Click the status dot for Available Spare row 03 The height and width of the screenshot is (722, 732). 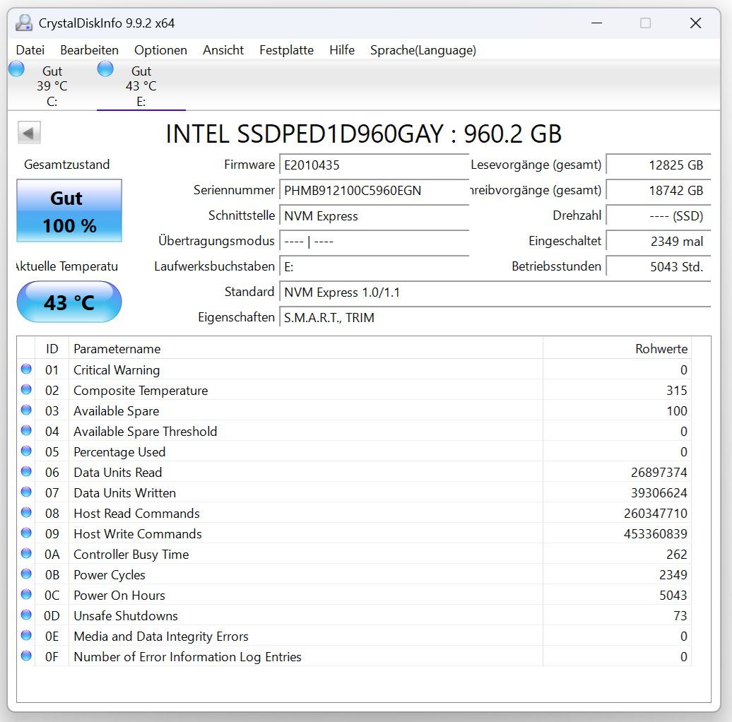pyautogui.click(x=26, y=410)
